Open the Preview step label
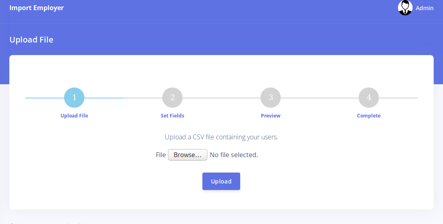The image size is (443, 224). coord(271,116)
